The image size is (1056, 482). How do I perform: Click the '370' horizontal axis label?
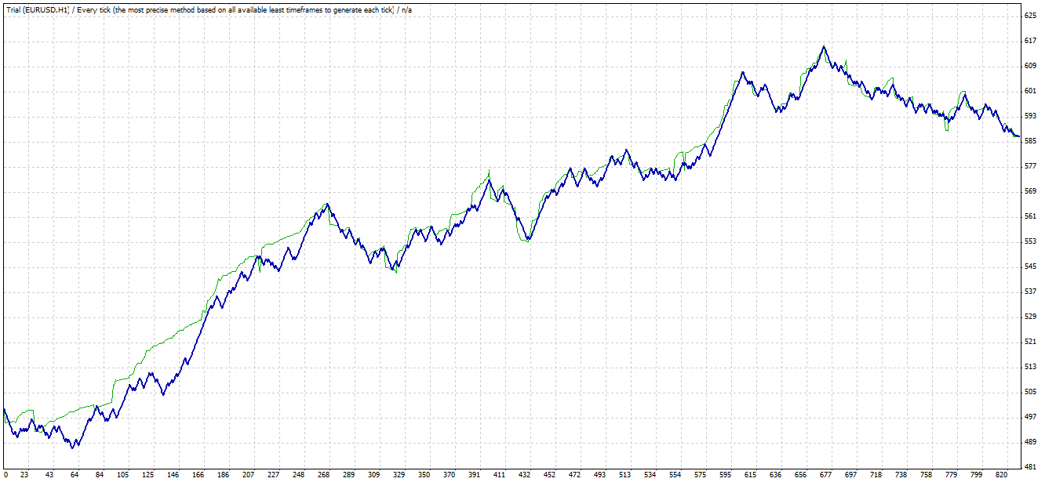pos(449,475)
